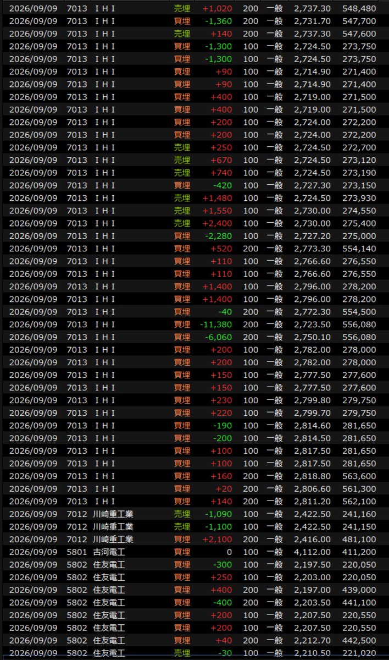Click the amount 273,930
389x660 pixels.
pyautogui.click(x=359, y=198)
